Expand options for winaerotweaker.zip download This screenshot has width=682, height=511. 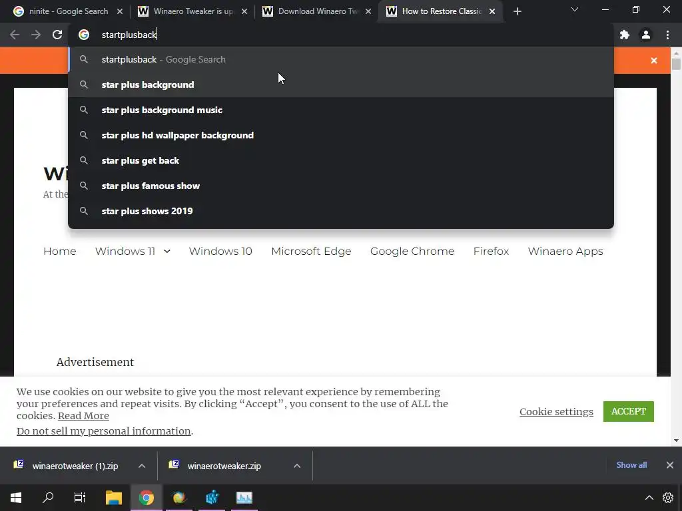[x=297, y=466]
